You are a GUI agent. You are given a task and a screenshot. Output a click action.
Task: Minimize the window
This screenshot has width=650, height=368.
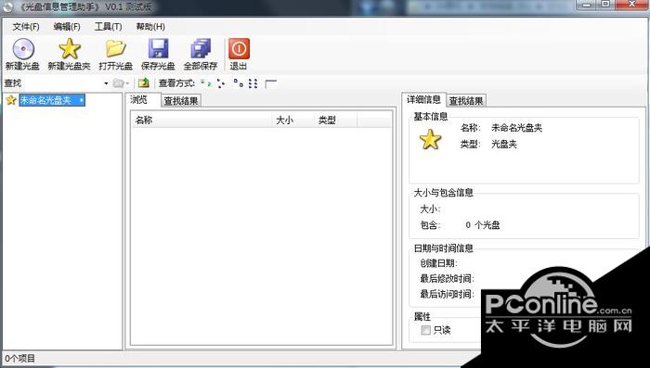coord(587,5)
